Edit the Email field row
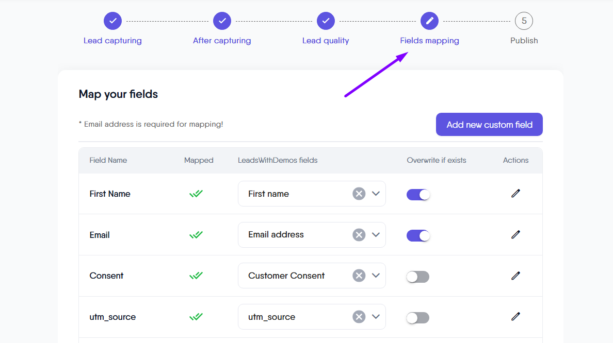 515,235
